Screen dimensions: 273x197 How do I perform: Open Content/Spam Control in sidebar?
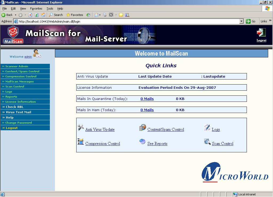tap(25, 71)
